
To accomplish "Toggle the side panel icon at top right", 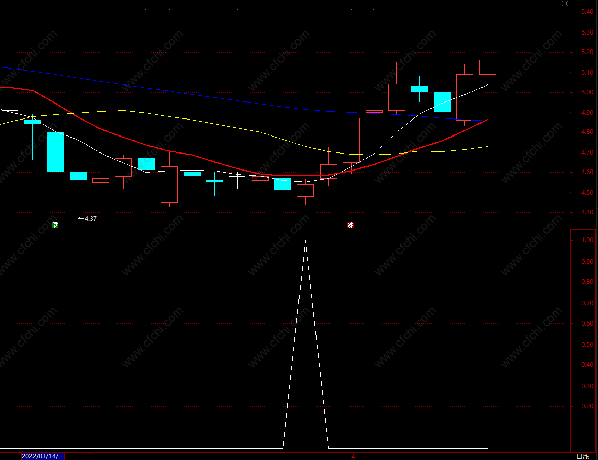I will [565, 4].
